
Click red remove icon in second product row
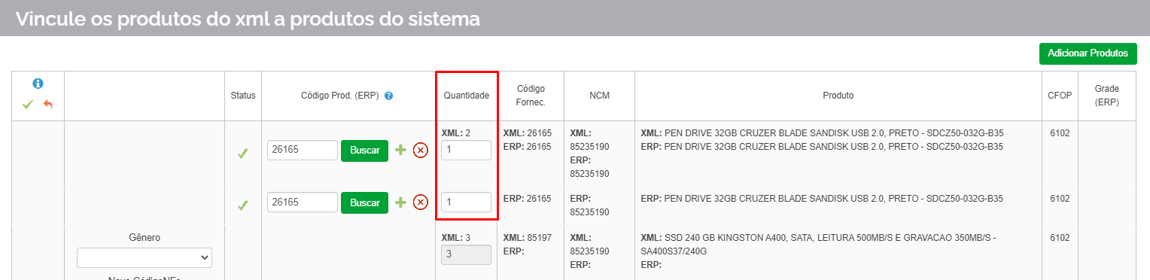[x=421, y=202]
